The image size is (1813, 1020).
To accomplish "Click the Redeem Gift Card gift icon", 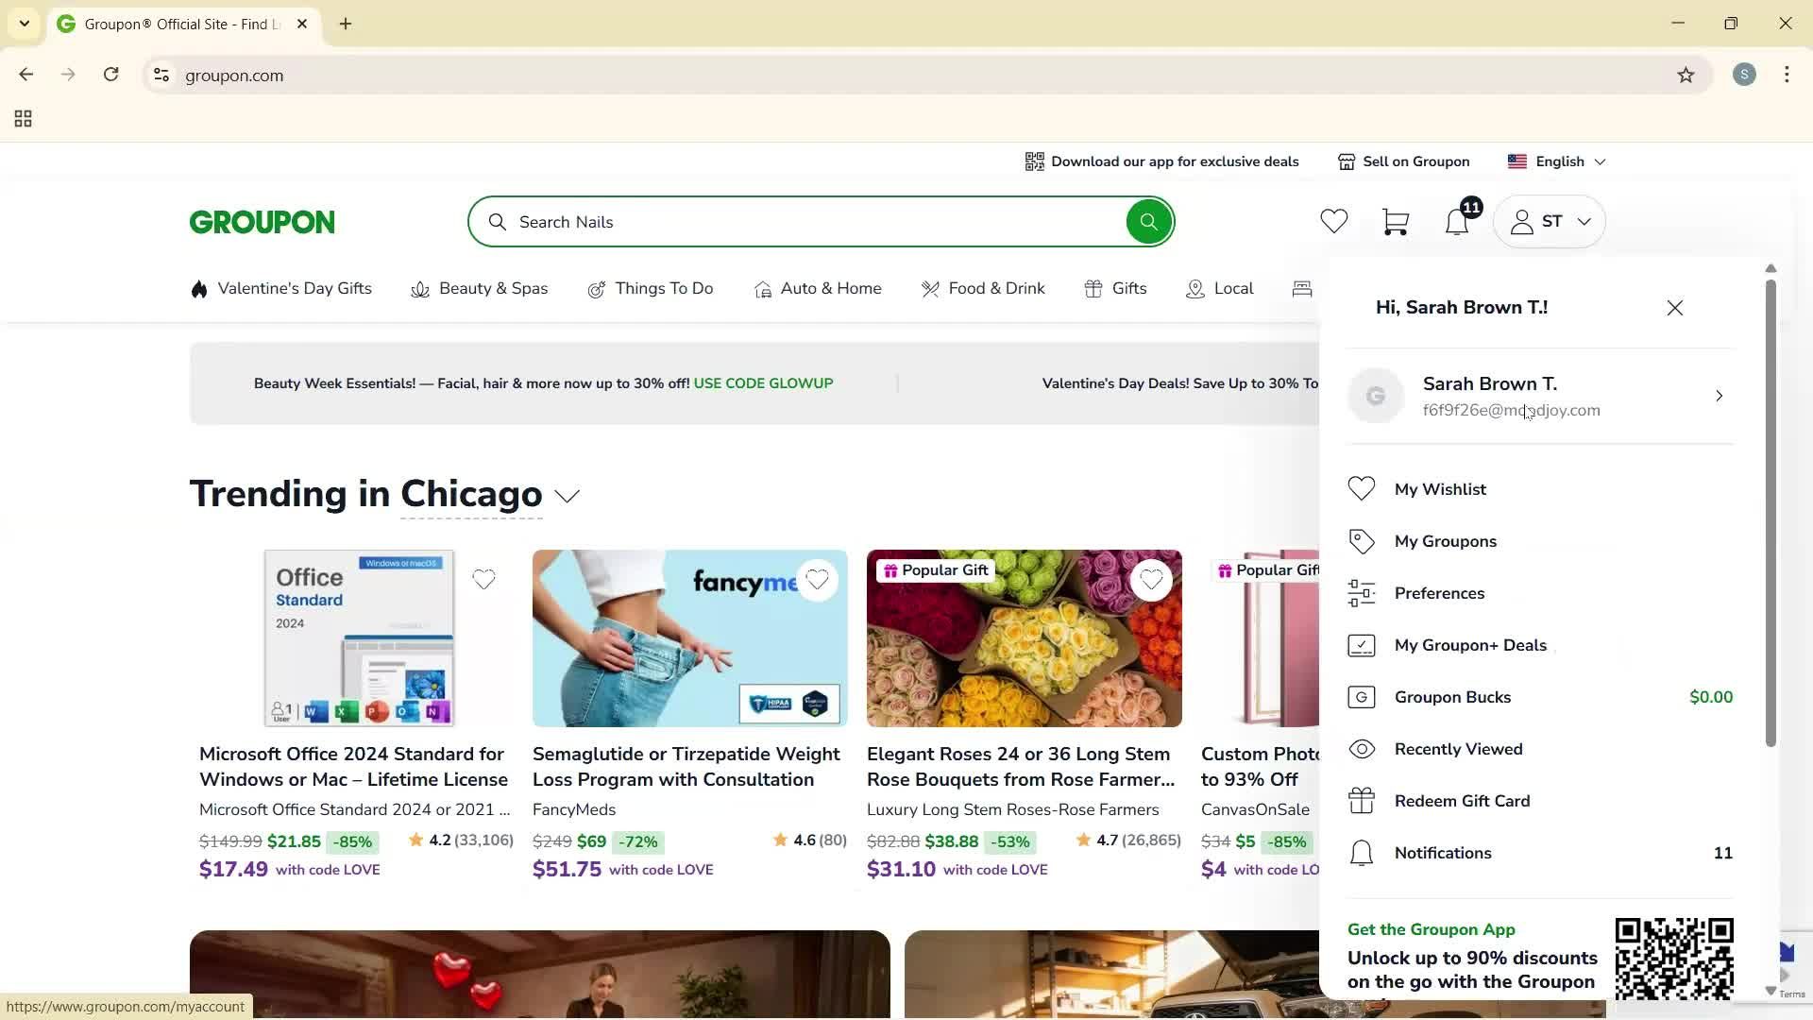I will (x=1362, y=800).
